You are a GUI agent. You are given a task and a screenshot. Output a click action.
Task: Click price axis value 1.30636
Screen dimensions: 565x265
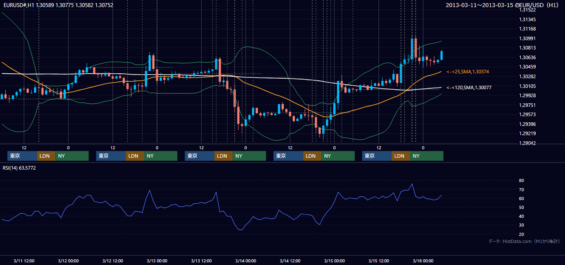click(528, 57)
